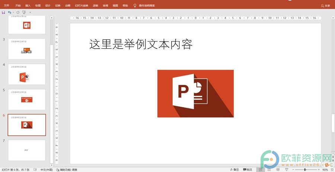Start Slide Show from status bar icon
The height and width of the screenshot is (172, 335).
[x=286, y=170]
